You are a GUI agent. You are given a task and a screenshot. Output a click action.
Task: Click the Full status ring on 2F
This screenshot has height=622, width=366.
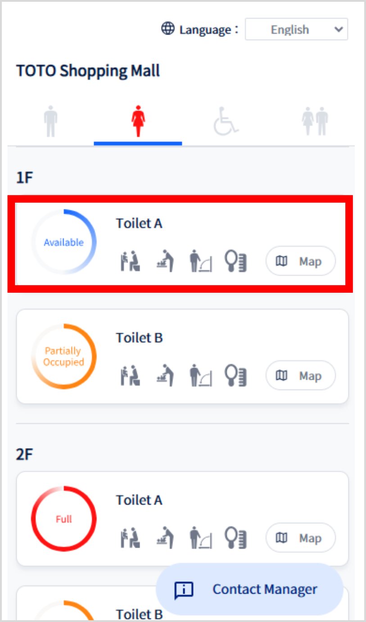click(x=63, y=519)
